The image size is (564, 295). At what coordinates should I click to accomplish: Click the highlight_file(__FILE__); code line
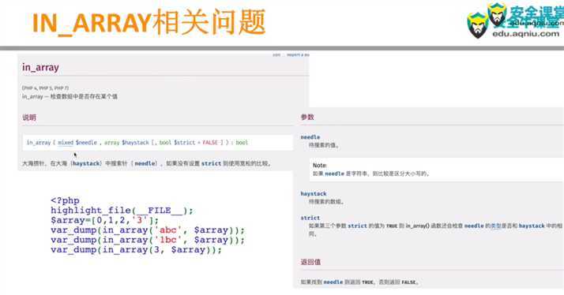pyautogui.click(x=122, y=211)
